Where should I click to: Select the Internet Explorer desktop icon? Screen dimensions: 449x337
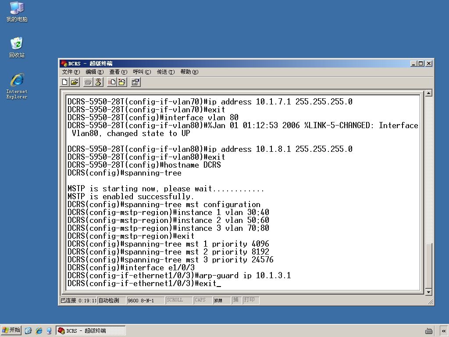pyautogui.click(x=17, y=86)
